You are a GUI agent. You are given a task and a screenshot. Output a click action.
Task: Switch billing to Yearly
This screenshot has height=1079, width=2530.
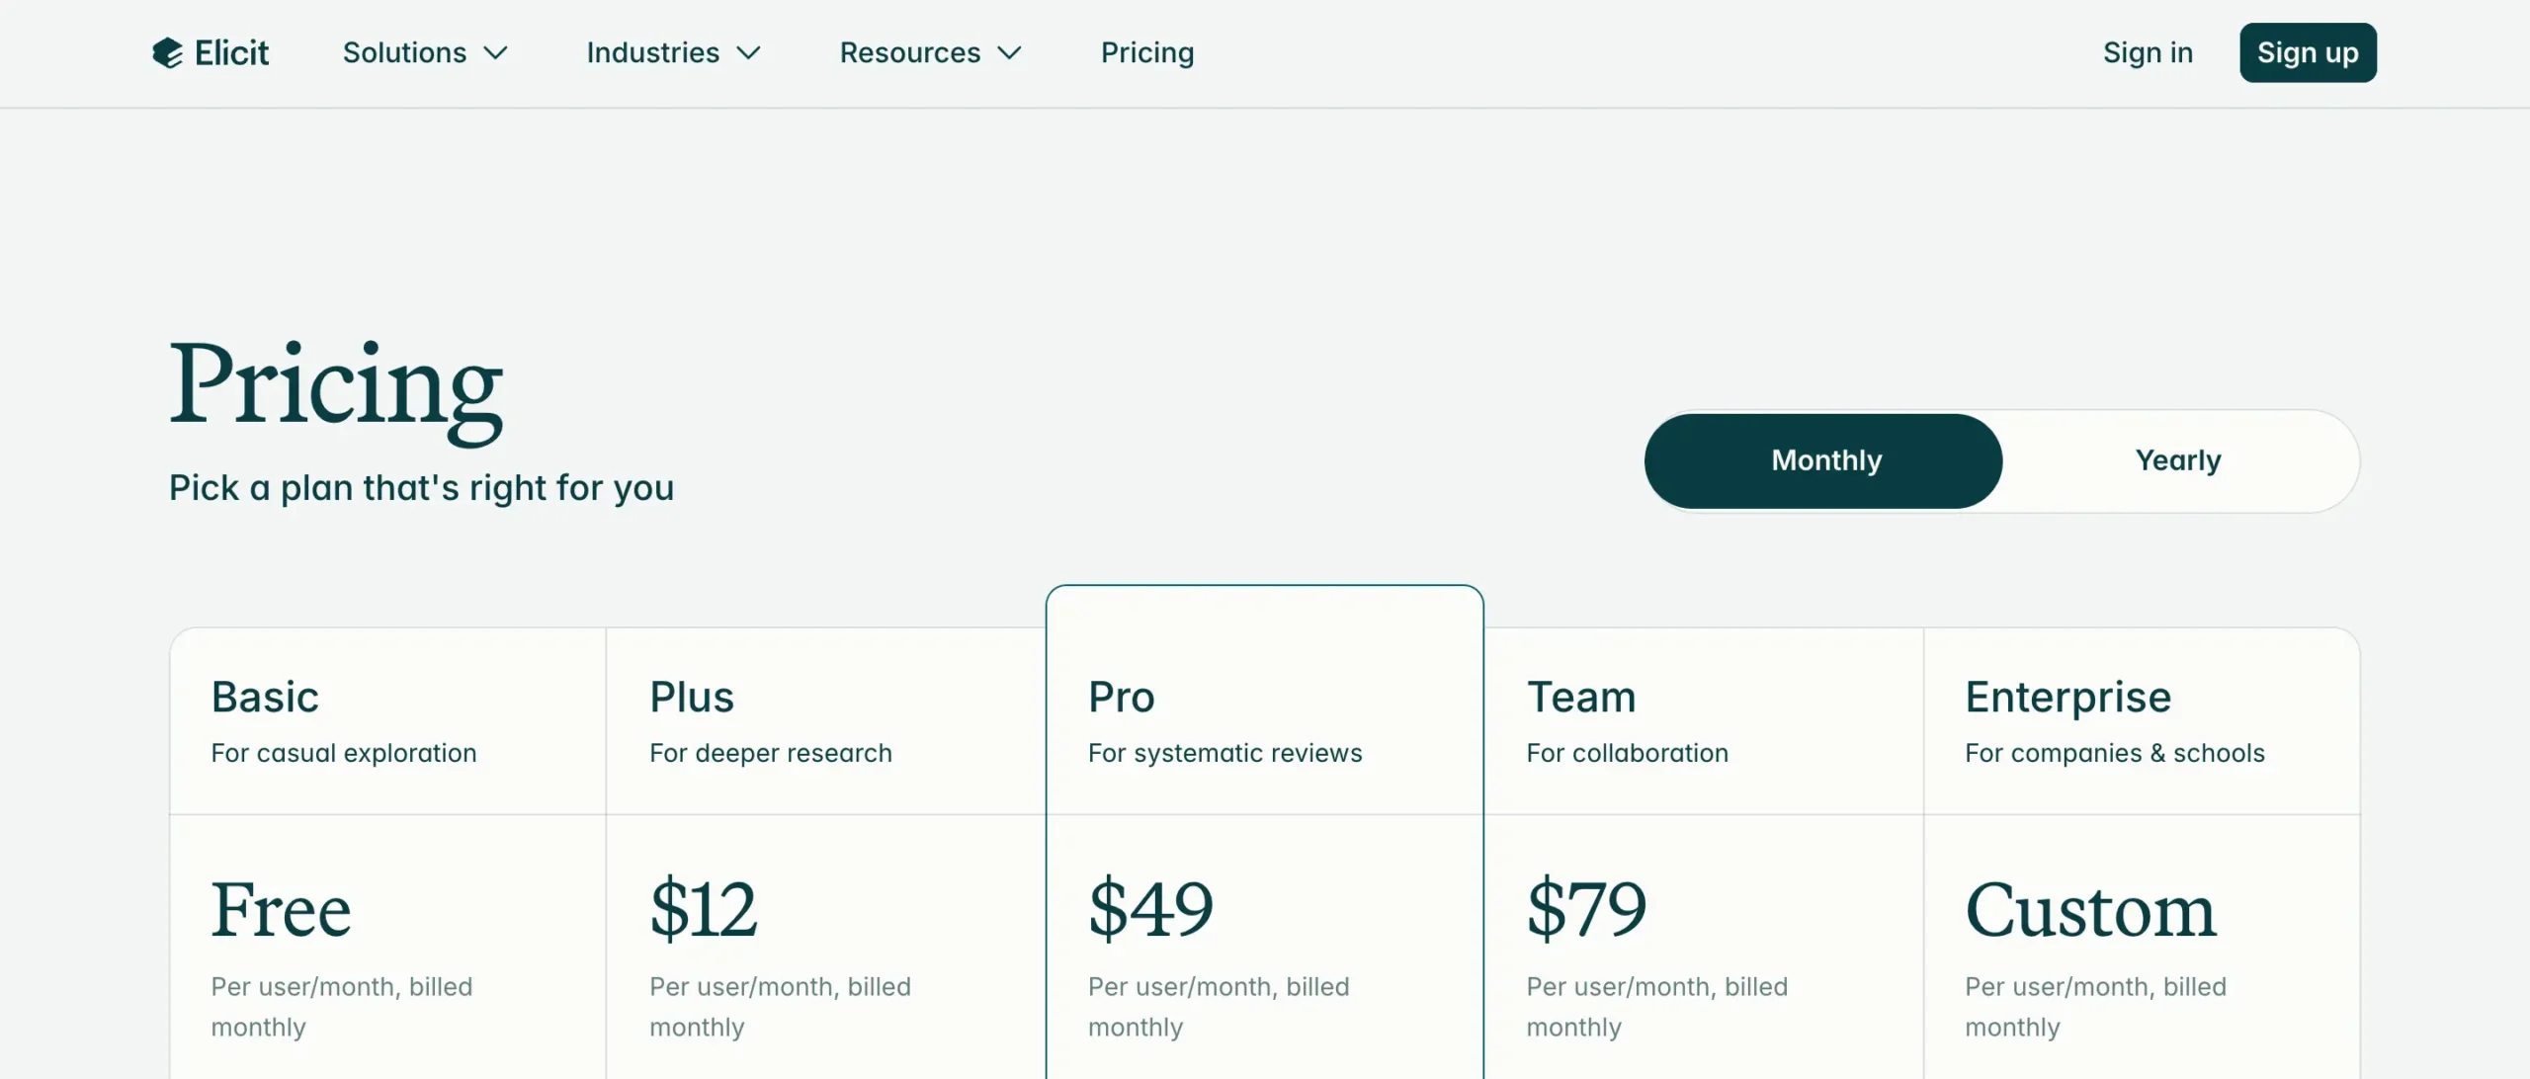pos(2178,460)
